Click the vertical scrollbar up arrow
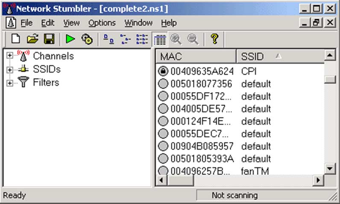 pos(330,55)
